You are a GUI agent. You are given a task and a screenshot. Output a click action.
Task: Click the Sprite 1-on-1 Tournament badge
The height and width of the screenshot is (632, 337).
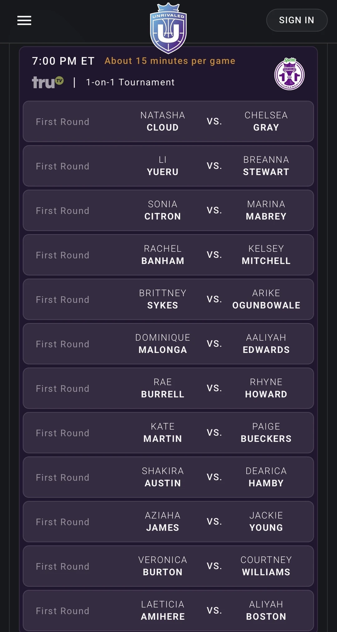[289, 74]
